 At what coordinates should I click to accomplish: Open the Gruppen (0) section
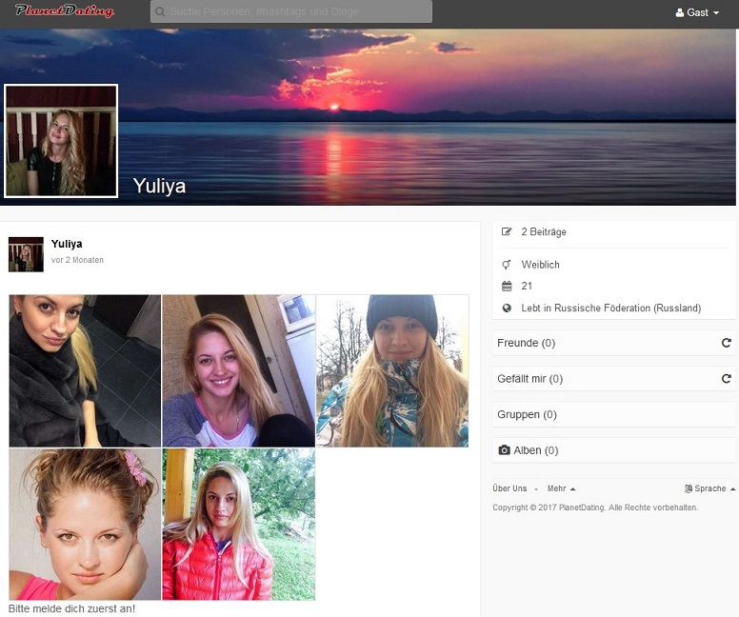(x=527, y=415)
